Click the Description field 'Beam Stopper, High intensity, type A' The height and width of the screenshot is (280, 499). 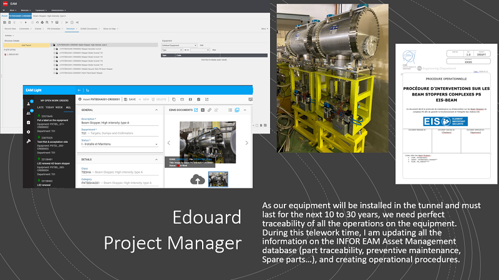(120, 123)
